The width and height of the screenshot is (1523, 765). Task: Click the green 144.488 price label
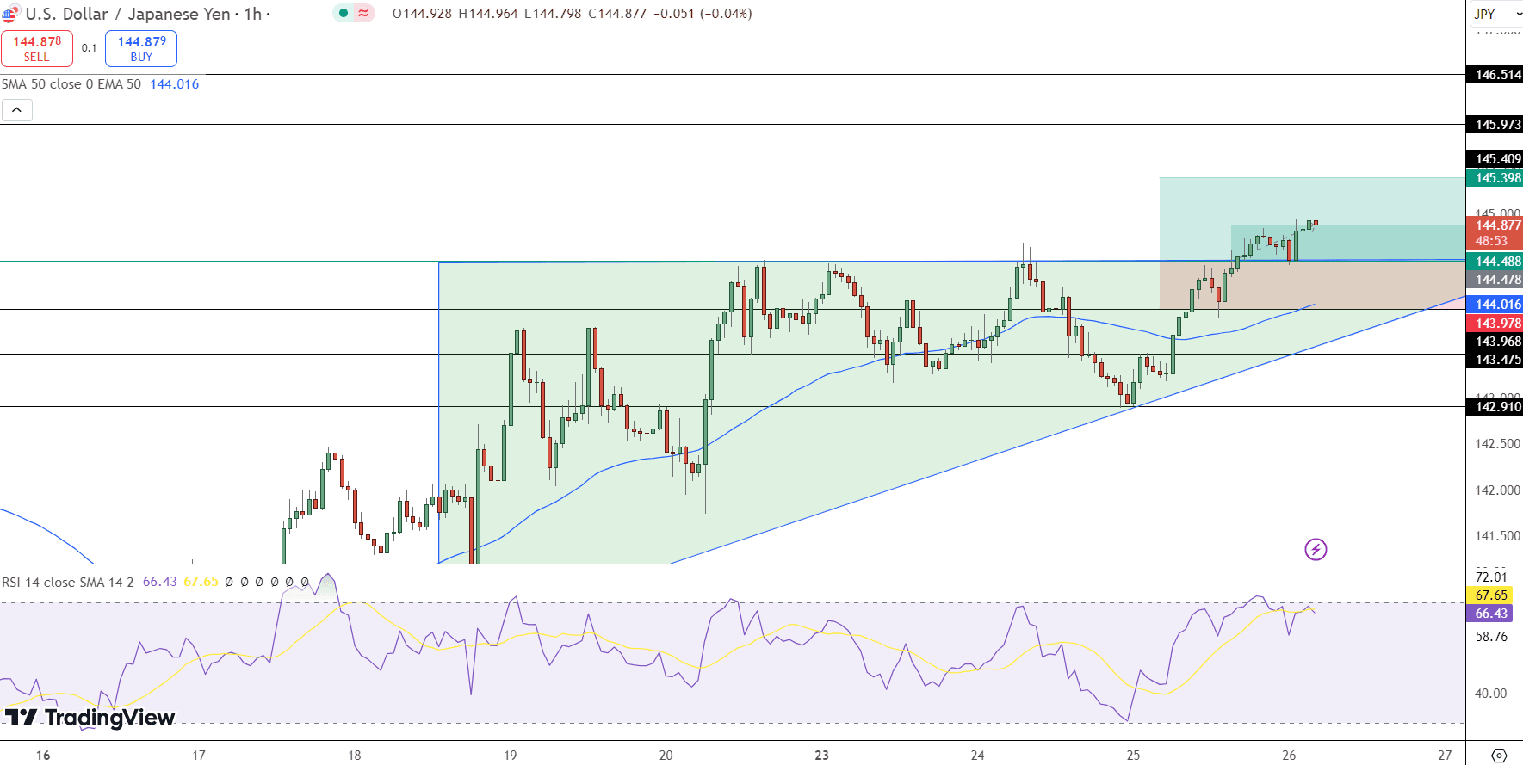pyautogui.click(x=1495, y=262)
